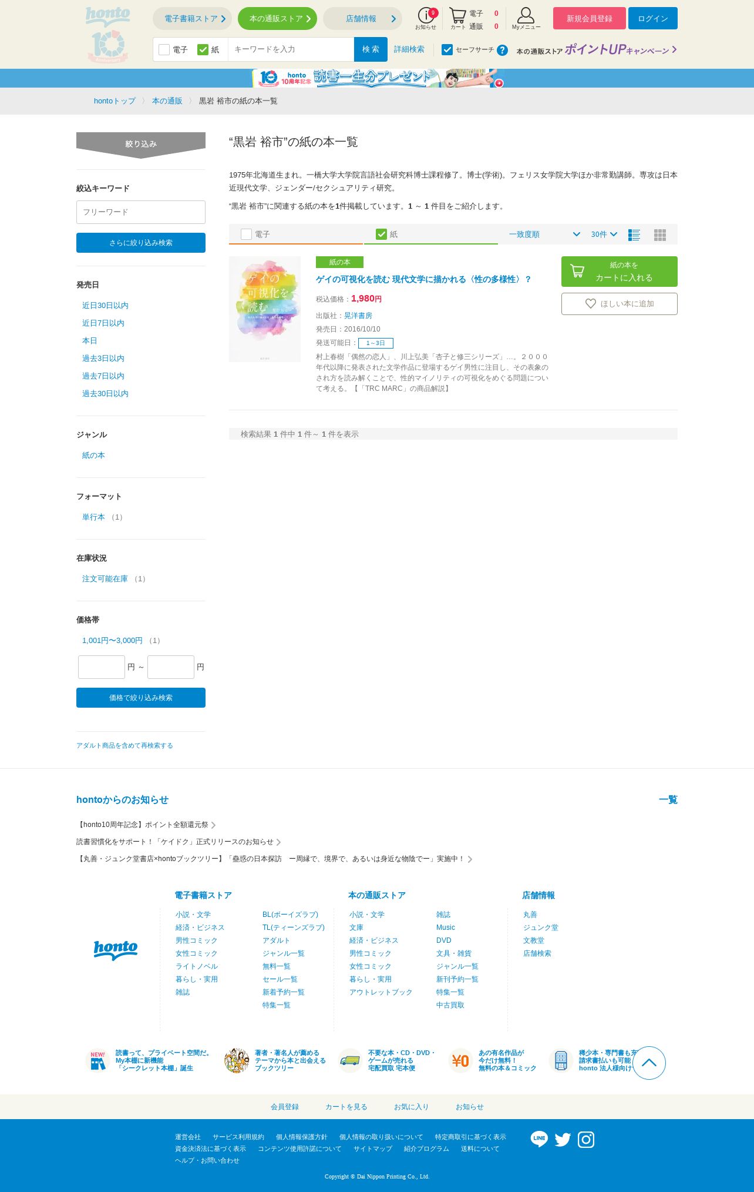Switch to 本の通販ストア tab
The height and width of the screenshot is (1192, 754).
point(277,19)
